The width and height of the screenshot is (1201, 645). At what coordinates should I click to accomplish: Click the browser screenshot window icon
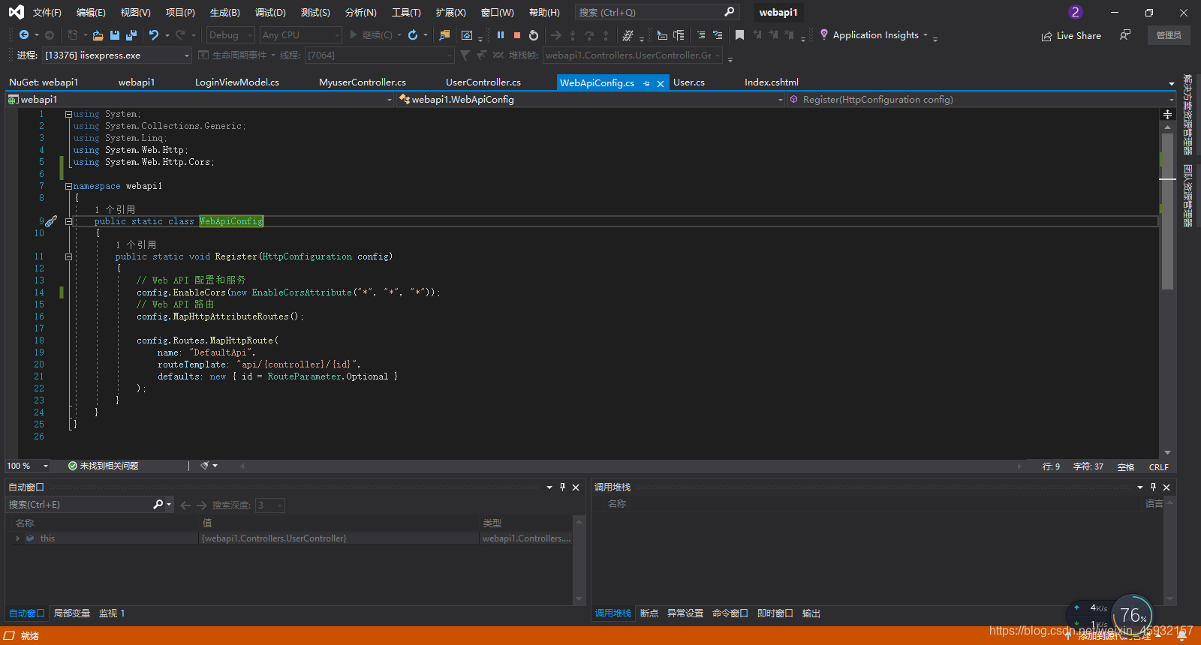(x=467, y=35)
